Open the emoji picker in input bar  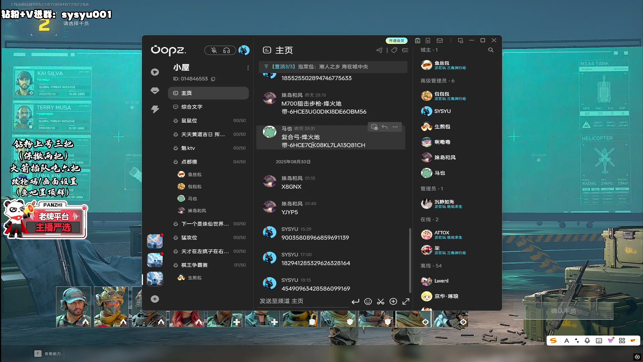coord(368,301)
